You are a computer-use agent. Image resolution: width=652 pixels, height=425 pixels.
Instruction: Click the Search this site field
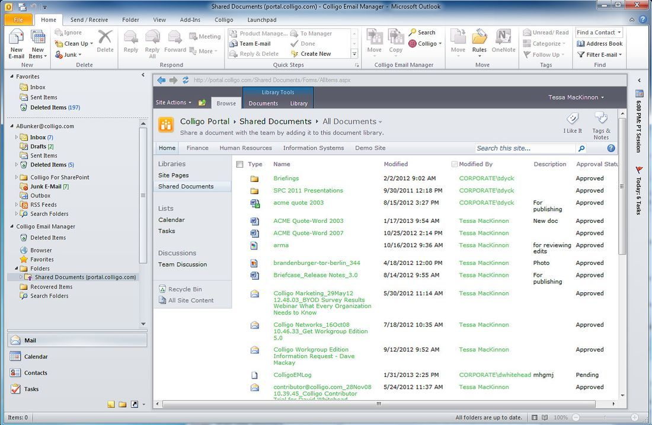[525, 148]
